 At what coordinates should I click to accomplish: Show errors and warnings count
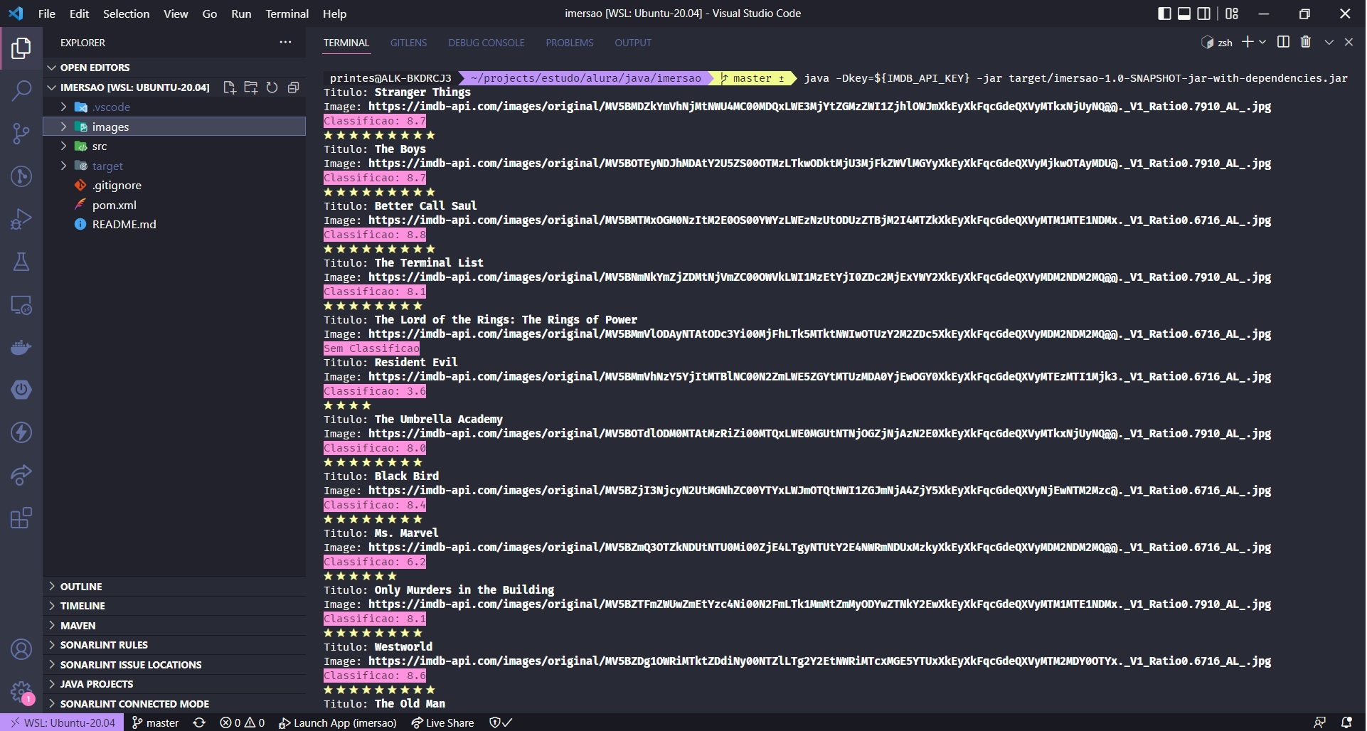(242, 722)
